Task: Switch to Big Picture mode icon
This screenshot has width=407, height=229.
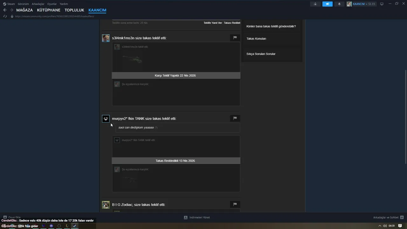Action: click(382, 4)
